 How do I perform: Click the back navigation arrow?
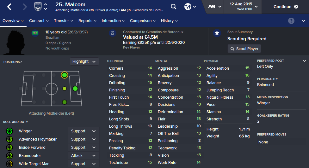click(x=9, y=7)
